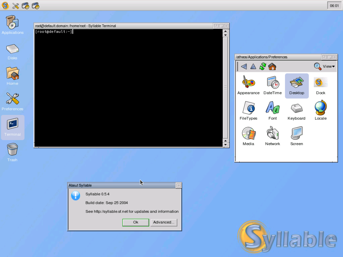Click Ok in About Syllable dialog
Image resolution: width=343 pixels, height=257 pixels.
click(x=135, y=222)
